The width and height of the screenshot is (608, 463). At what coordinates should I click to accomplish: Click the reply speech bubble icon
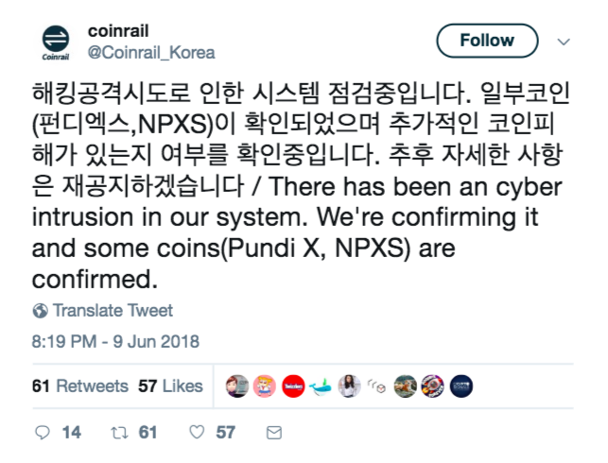(41, 432)
